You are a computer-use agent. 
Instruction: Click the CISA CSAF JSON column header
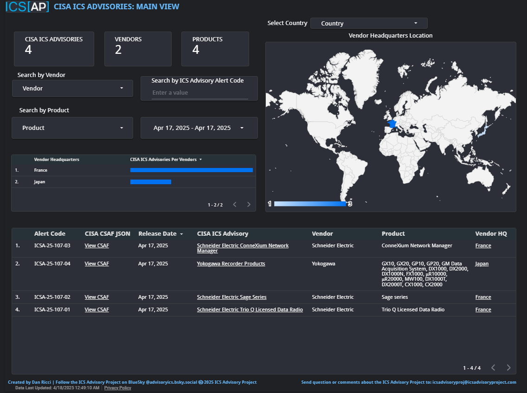(x=108, y=234)
